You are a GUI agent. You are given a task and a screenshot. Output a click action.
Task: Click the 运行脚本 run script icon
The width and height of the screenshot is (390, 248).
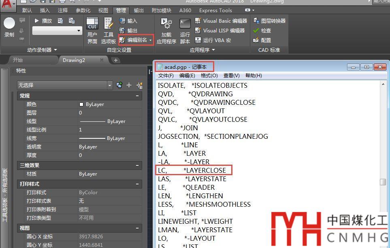tap(185, 30)
